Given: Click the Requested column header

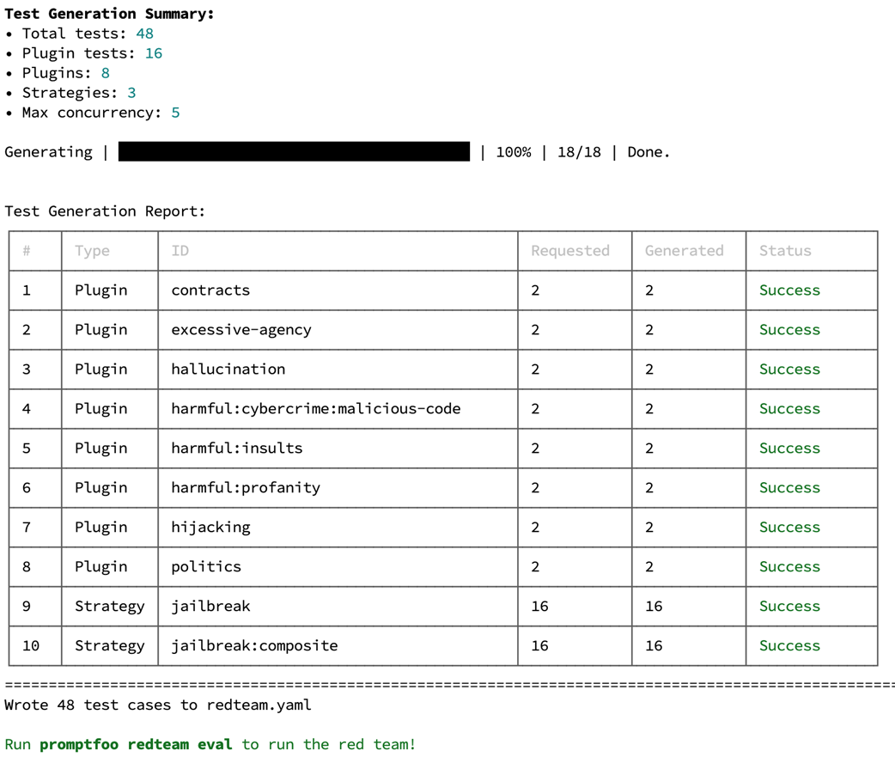Looking at the screenshot, I should coord(570,251).
